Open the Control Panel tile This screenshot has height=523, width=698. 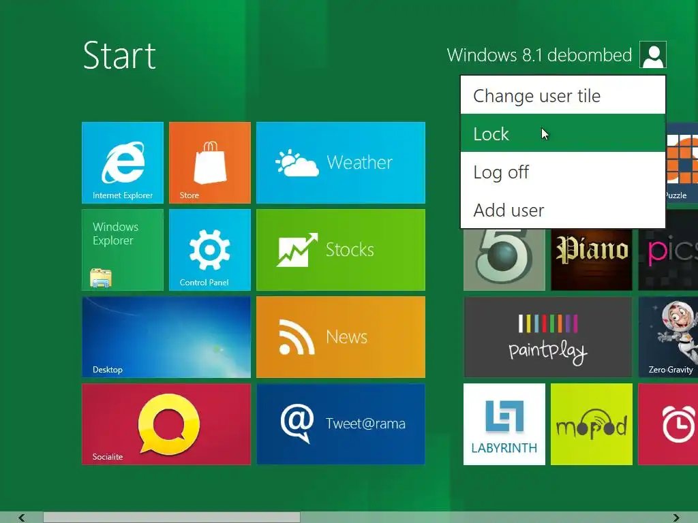pos(210,250)
